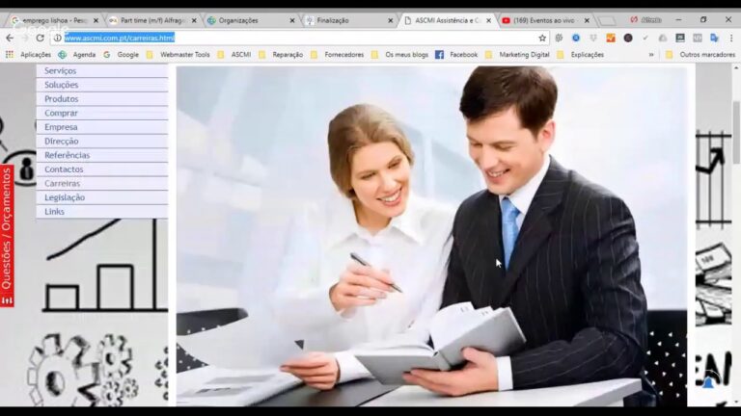Open the Serviços menu item
The width and height of the screenshot is (741, 416).
click(x=102, y=70)
